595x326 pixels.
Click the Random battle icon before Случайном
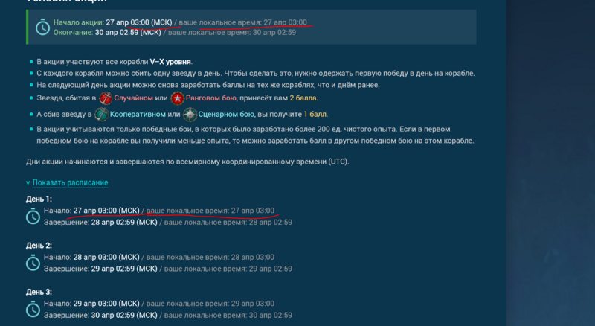[x=106, y=98]
